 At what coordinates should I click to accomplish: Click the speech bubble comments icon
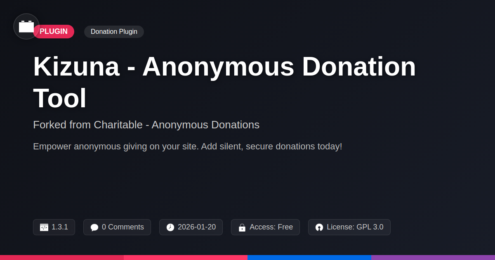(x=94, y=227)
